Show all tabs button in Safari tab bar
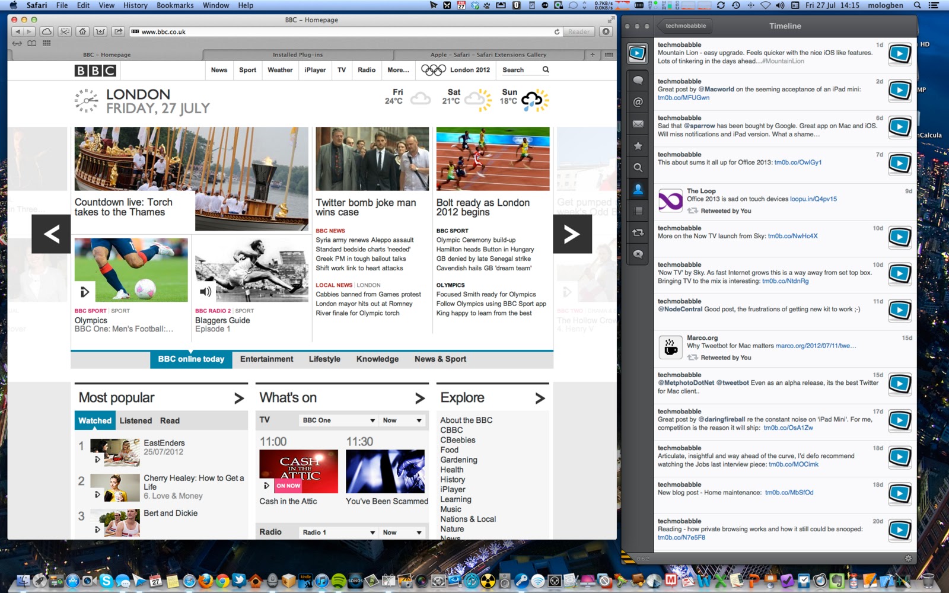The height and width of the screenshot is (593, 949). point(609,55)
